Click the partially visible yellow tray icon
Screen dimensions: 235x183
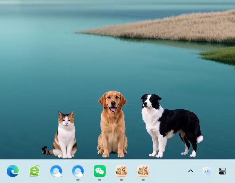click(x=234, y=171)
